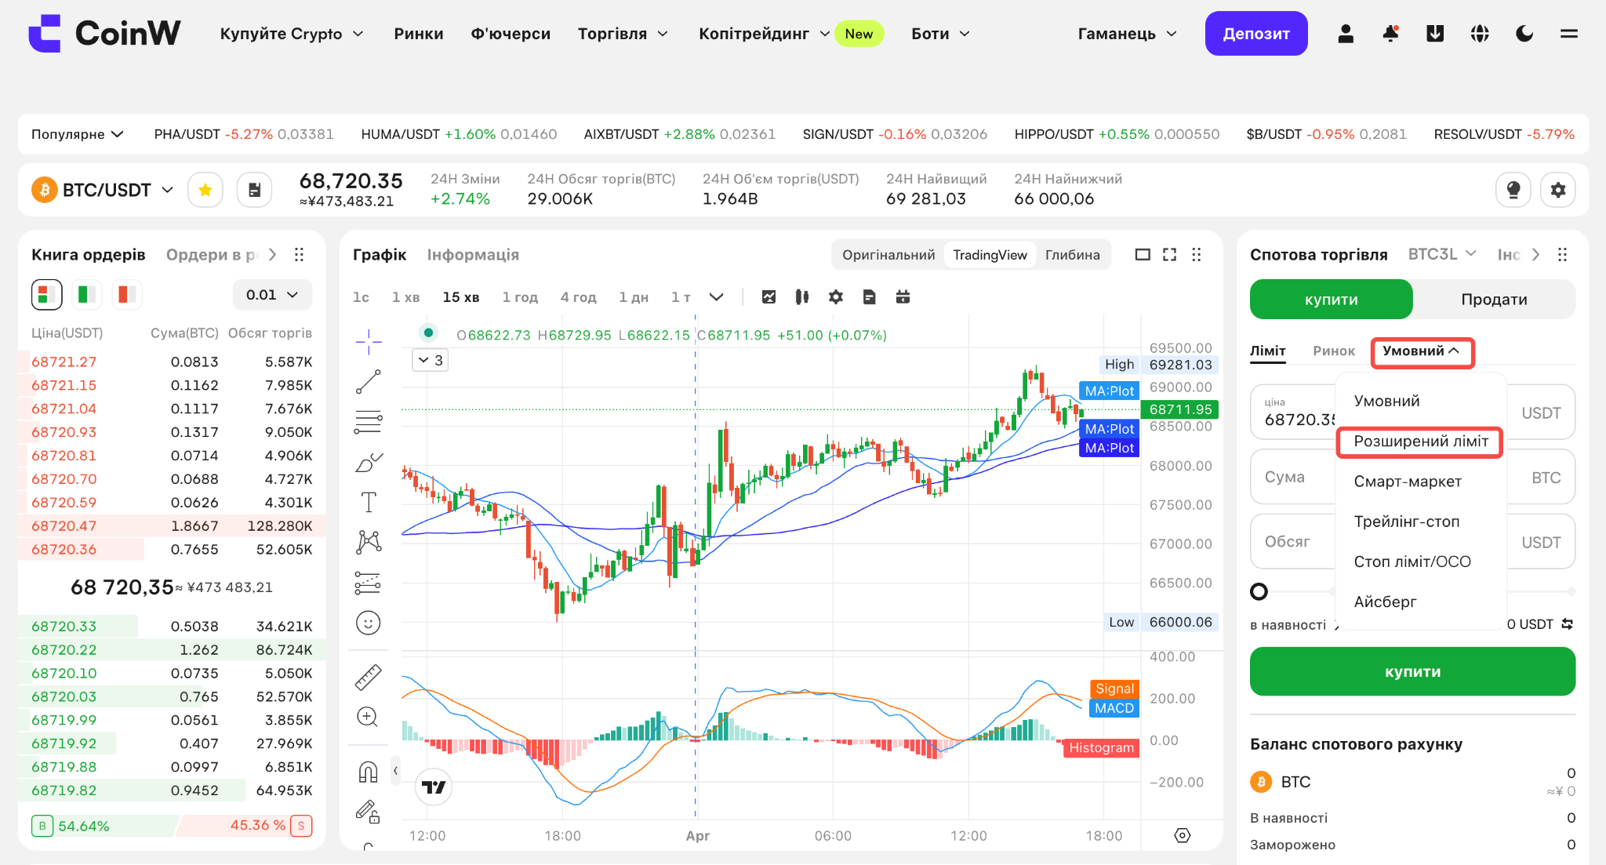Image resolution: width=1606 pixels, height=865 pixels.
Task: Expand the Гаманець menu
Action: (x=1128, y=34)
